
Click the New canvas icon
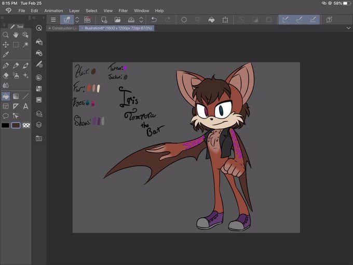coord(104,20)
